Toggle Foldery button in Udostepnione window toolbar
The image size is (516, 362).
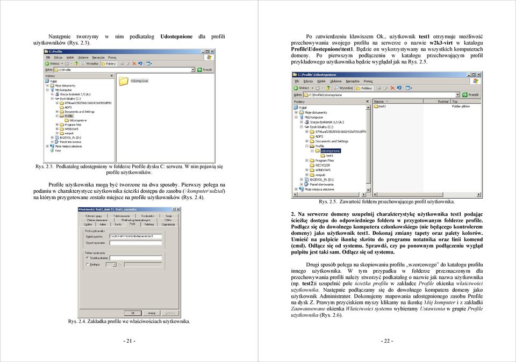tap(364, 88)
